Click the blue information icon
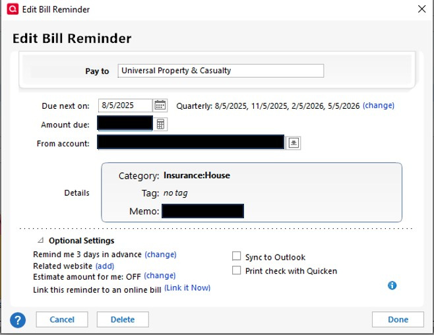 click(392, 285)
